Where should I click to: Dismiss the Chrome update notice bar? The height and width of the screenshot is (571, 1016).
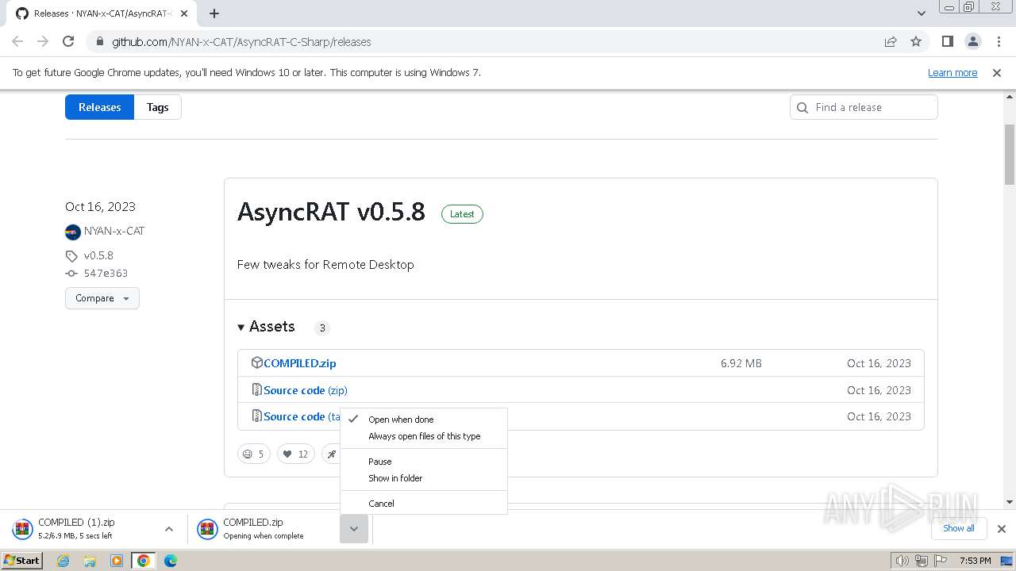[x=997, y=73]
